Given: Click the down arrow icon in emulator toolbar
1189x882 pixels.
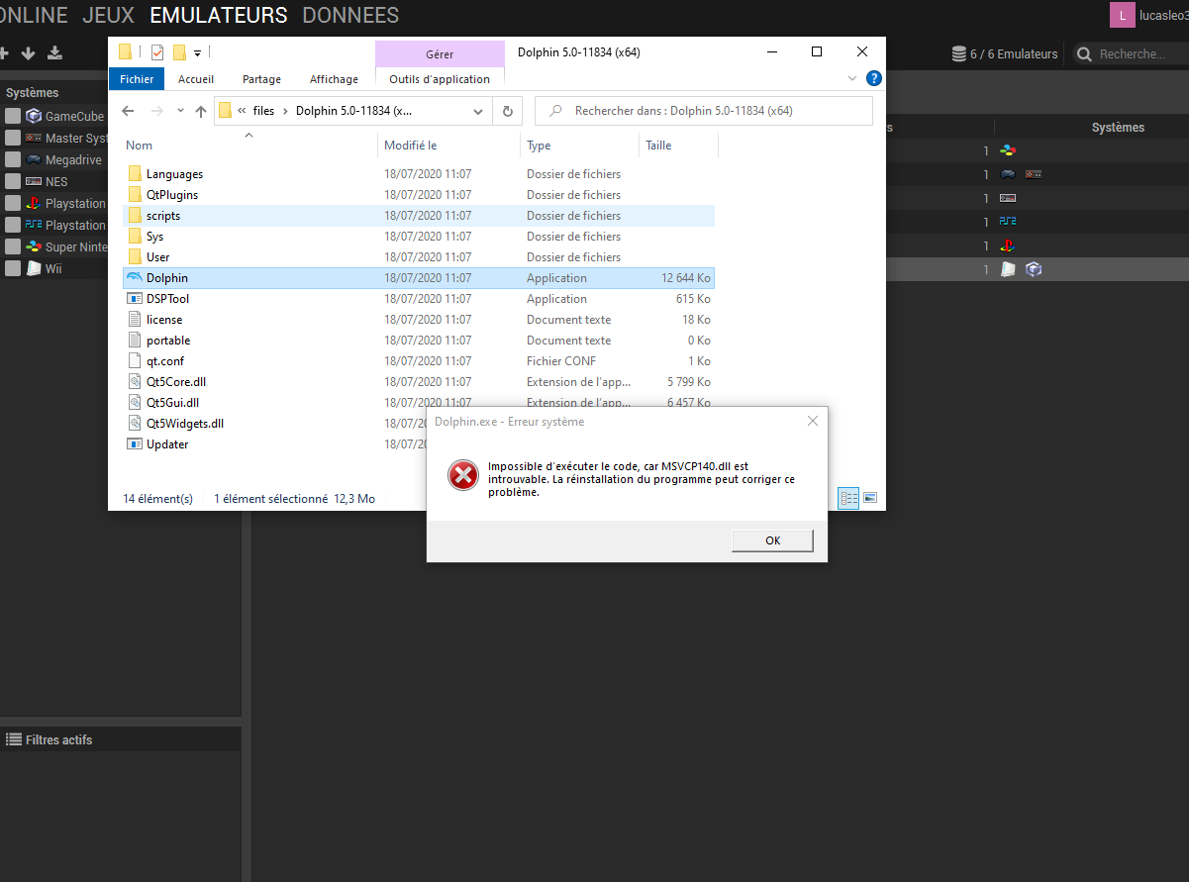Looking at the screenshot, I should [x=28, y=52].
